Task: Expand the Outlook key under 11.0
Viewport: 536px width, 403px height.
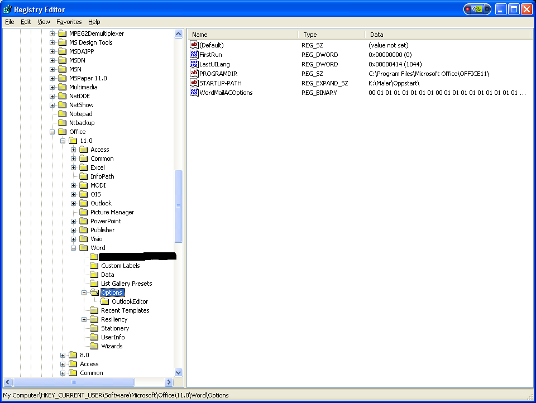Action: 73,203
